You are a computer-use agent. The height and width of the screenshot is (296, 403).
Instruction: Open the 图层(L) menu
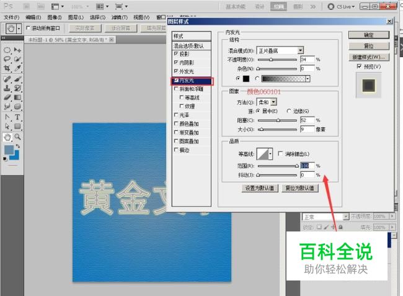click(x=76, y=17)
